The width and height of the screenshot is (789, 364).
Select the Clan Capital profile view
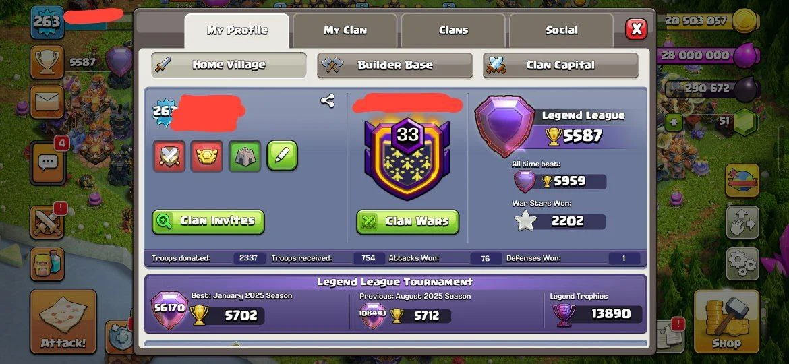tap(560, 65)
